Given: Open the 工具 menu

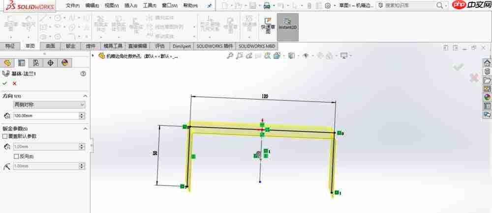Looking at the screenshot, I should click(150, 5).
